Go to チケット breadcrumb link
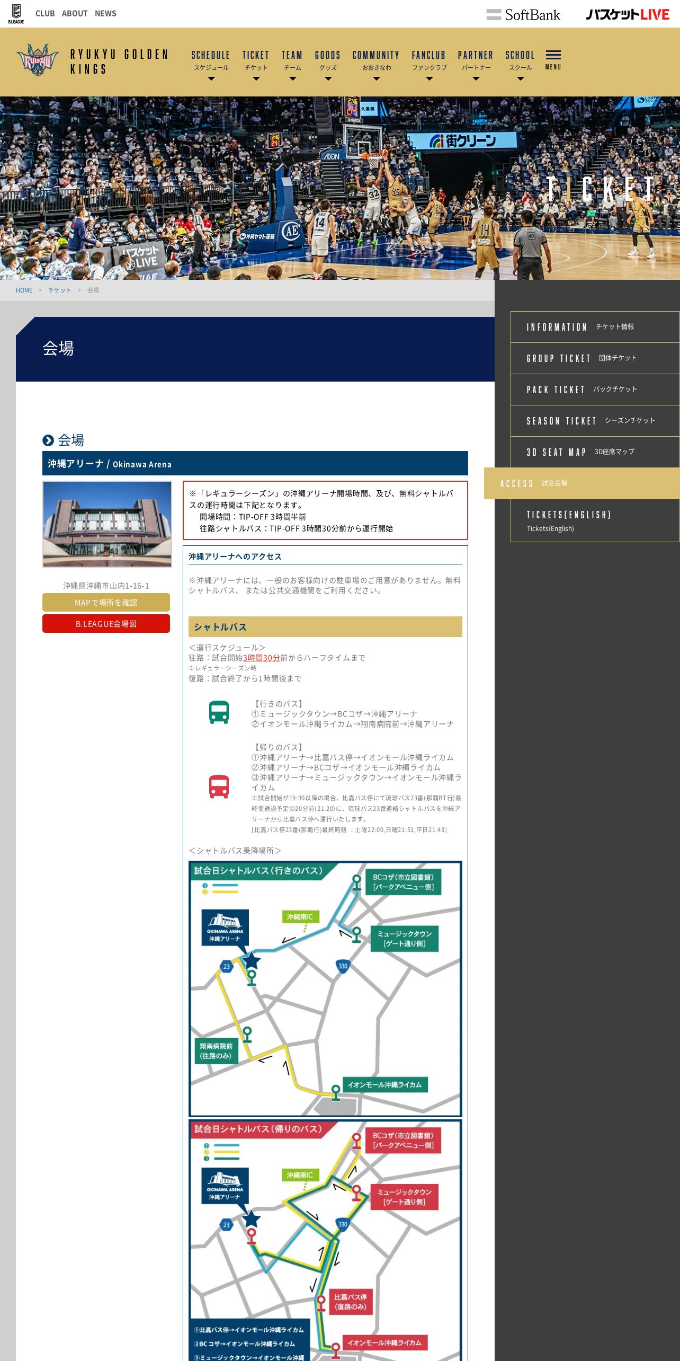Image resolution: width=680 pixels, height=1361 pixels. pos(60,290)
